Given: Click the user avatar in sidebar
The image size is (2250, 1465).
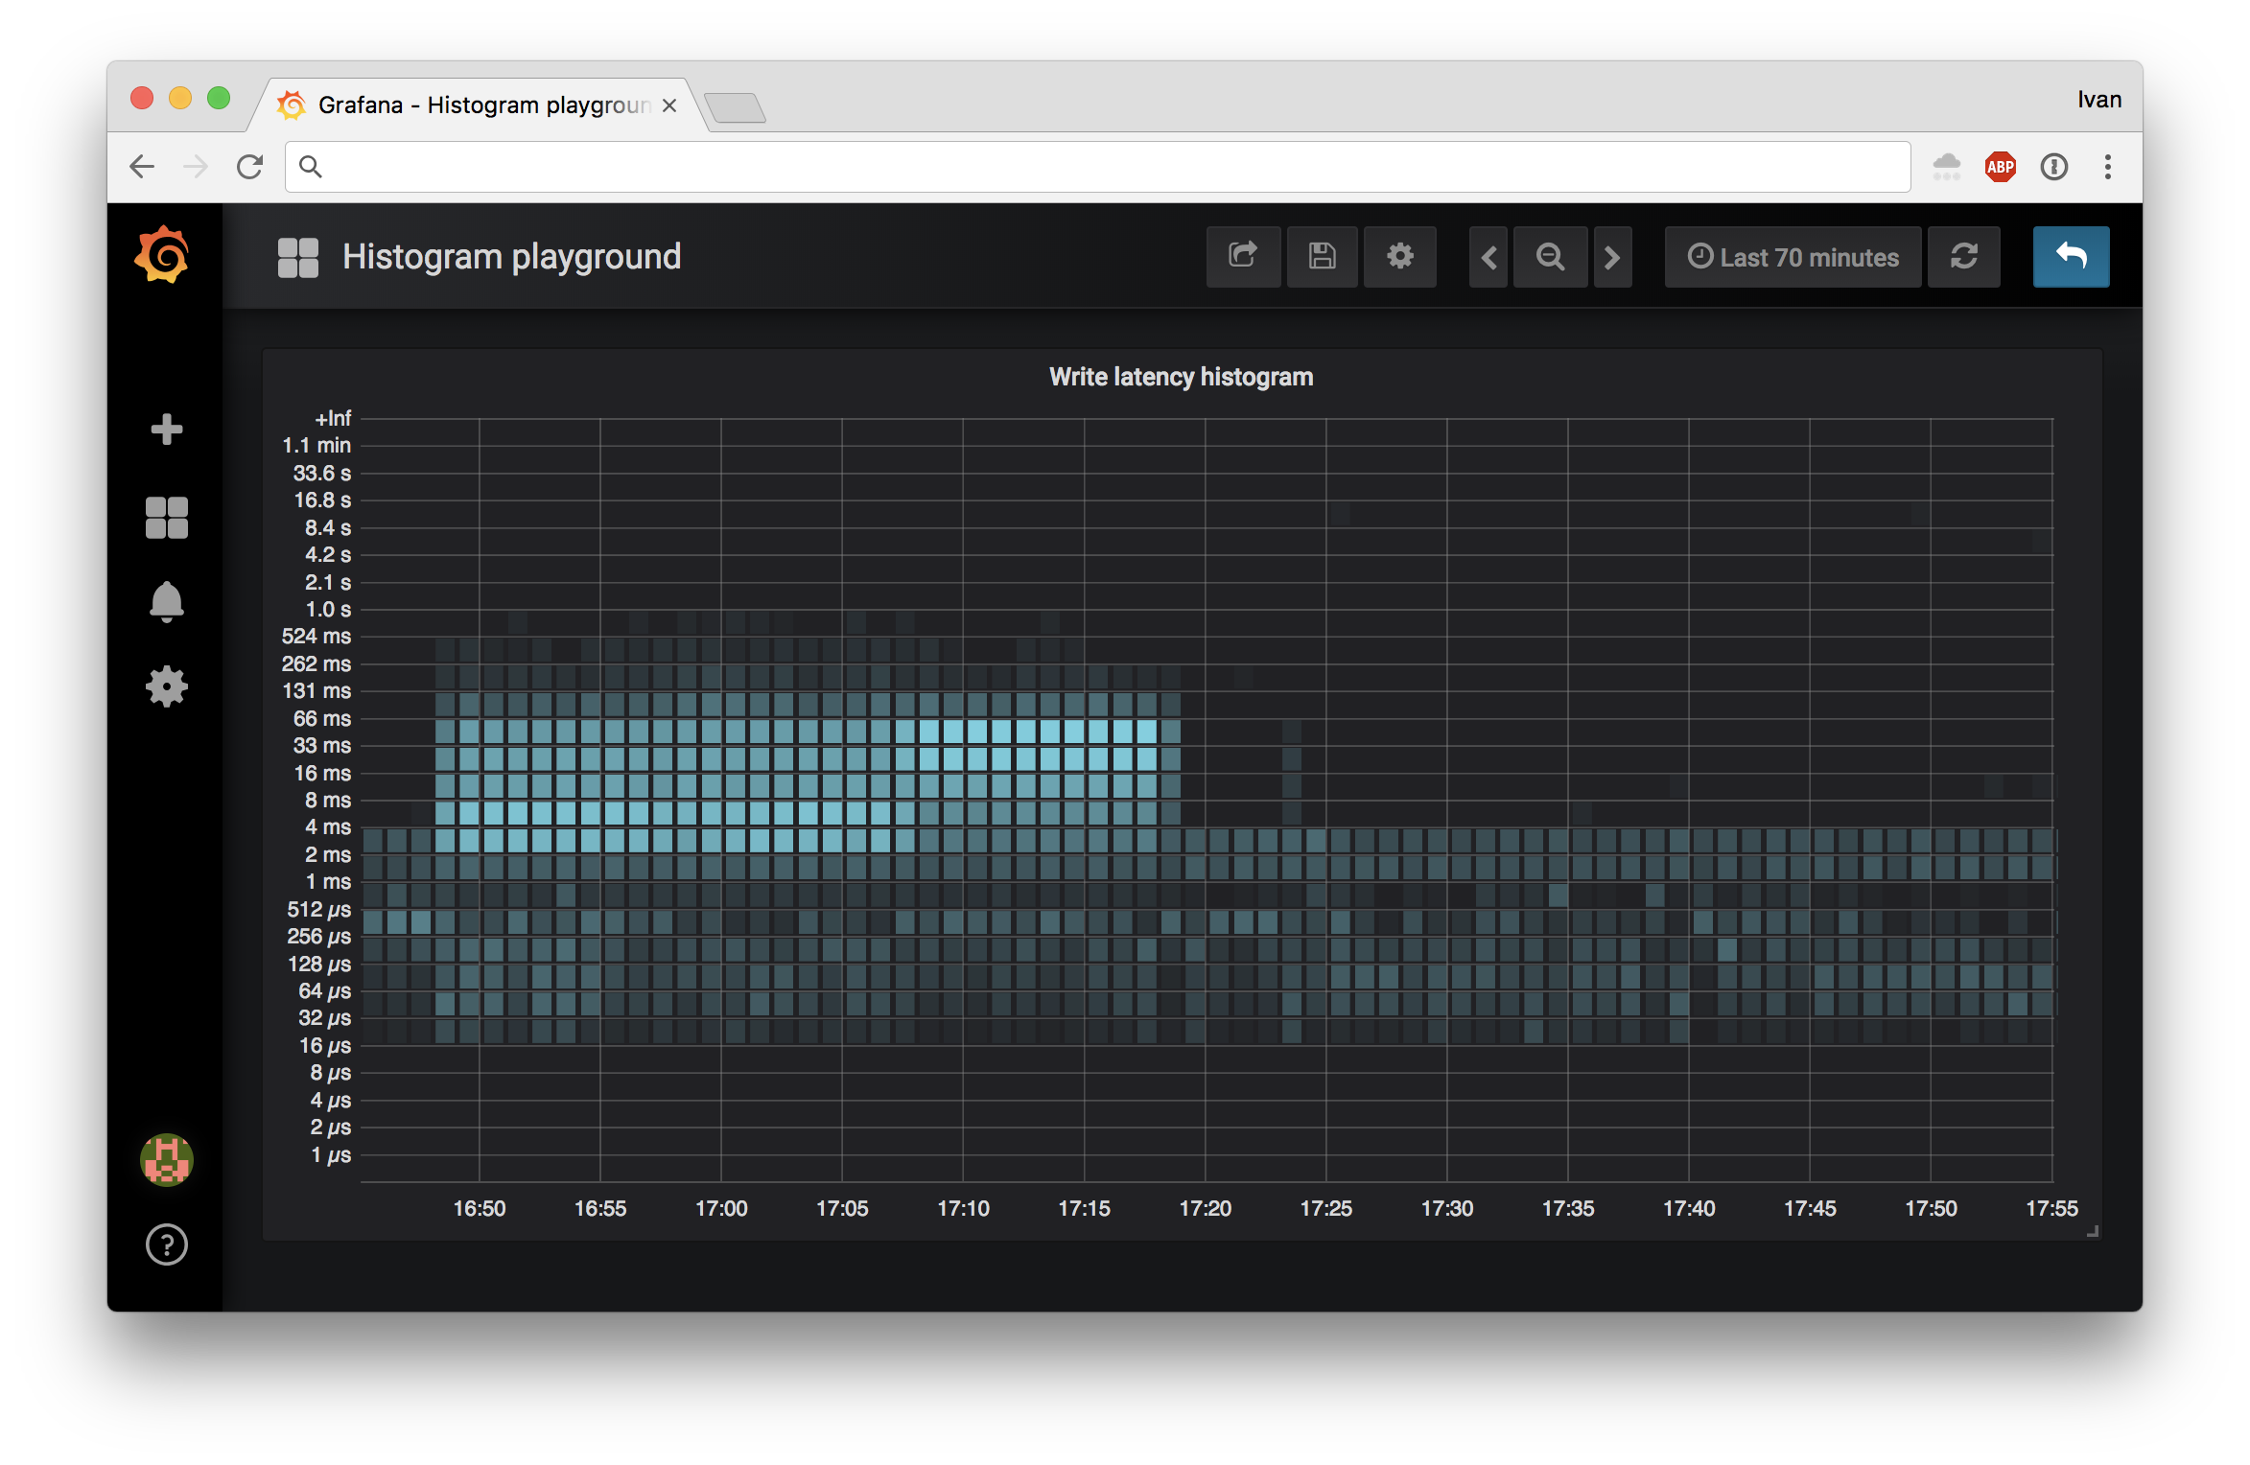Looking at the screenshot, I should tap(167, 1160).
